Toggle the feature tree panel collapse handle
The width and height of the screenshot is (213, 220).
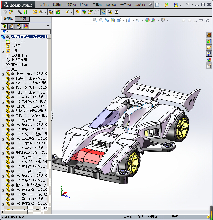tap(52, 115)
